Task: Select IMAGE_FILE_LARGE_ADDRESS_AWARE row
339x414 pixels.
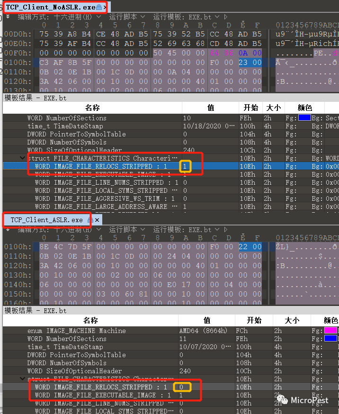Action: (171, 207)
